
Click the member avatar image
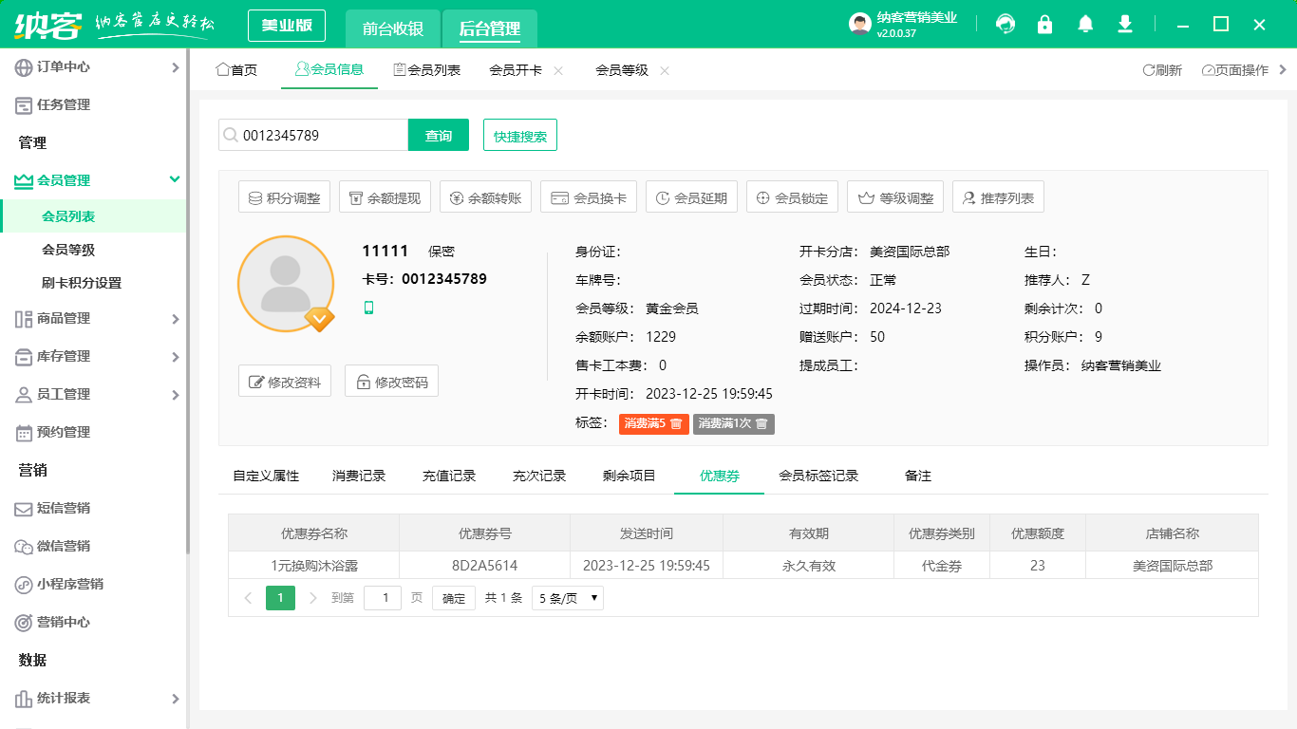tap(286, 283)
